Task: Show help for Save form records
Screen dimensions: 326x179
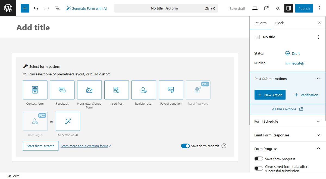Action: 224,146
